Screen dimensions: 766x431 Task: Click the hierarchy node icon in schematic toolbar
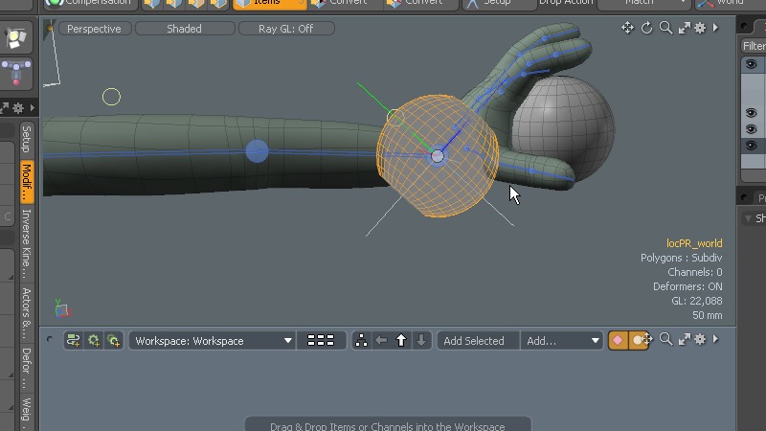tap(361, 340)
